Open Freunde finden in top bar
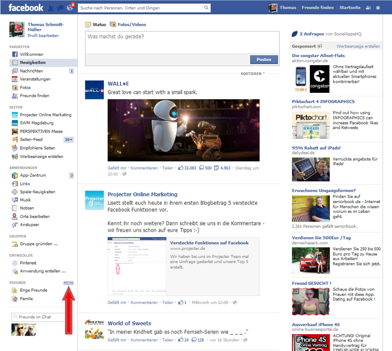Viewport: 392px width, 351px height. tap(317, 8)
